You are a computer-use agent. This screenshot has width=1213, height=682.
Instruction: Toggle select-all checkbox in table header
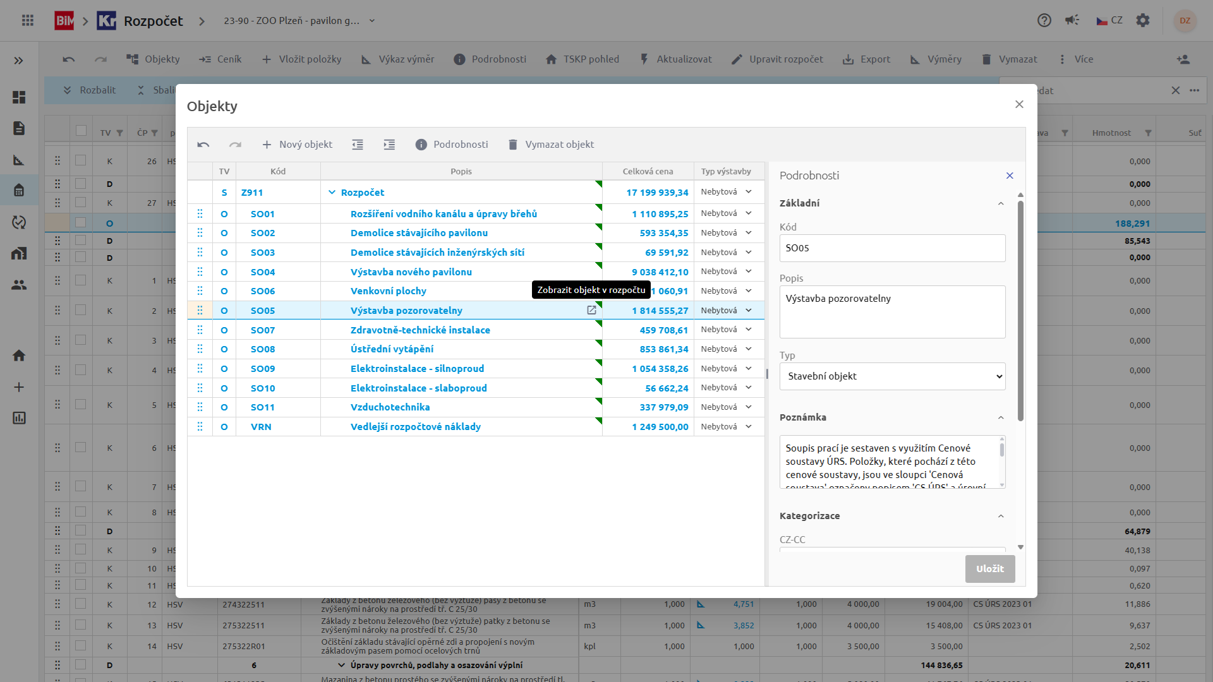[x=81, y=131]
